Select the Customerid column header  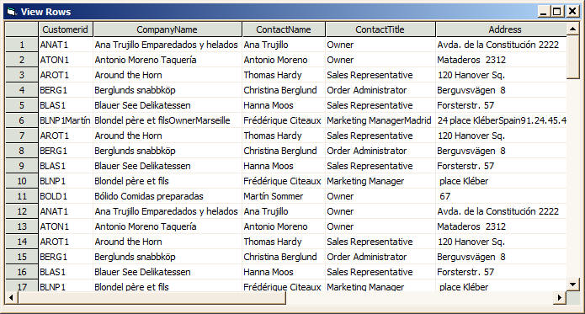point(66,29)
